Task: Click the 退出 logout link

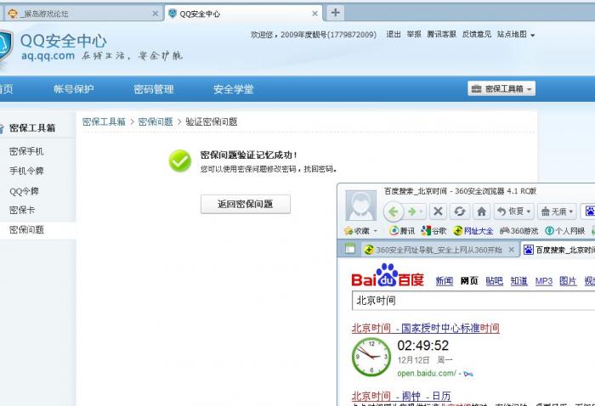Action: click(x=394, y=34)
